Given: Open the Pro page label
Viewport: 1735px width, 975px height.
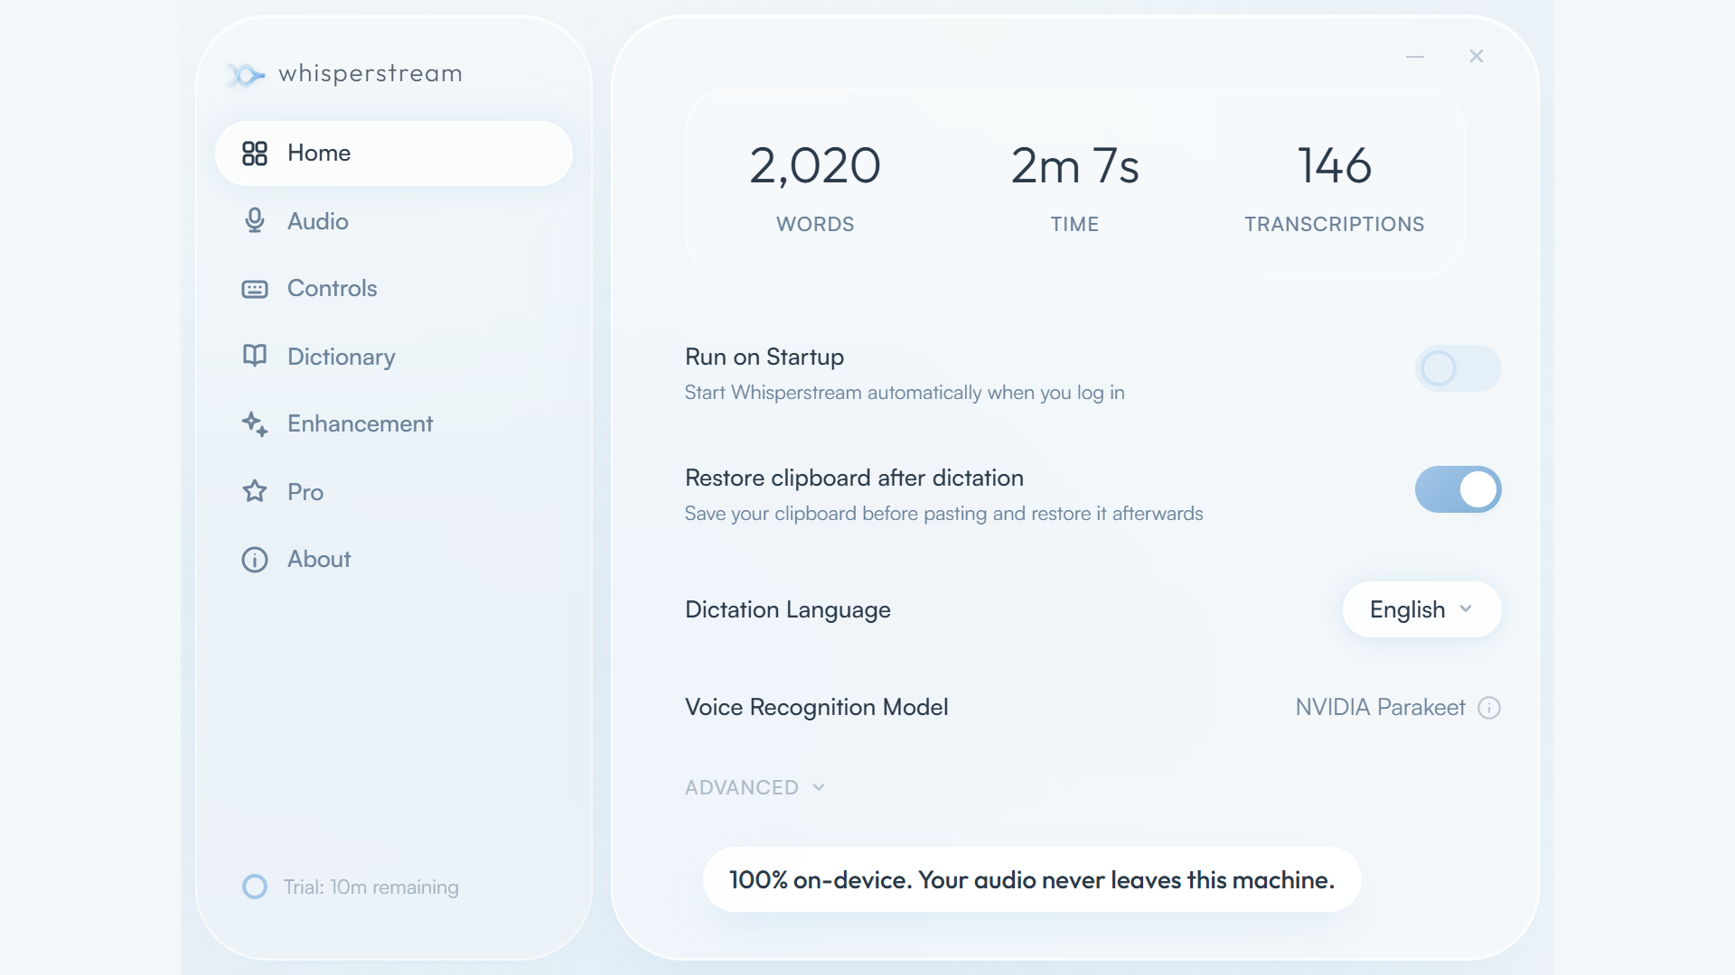Looking at the screenshot, I should (305, 492).
